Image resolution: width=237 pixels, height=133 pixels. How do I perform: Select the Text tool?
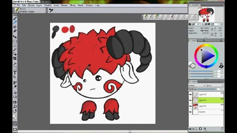click(x=15, y=72)
